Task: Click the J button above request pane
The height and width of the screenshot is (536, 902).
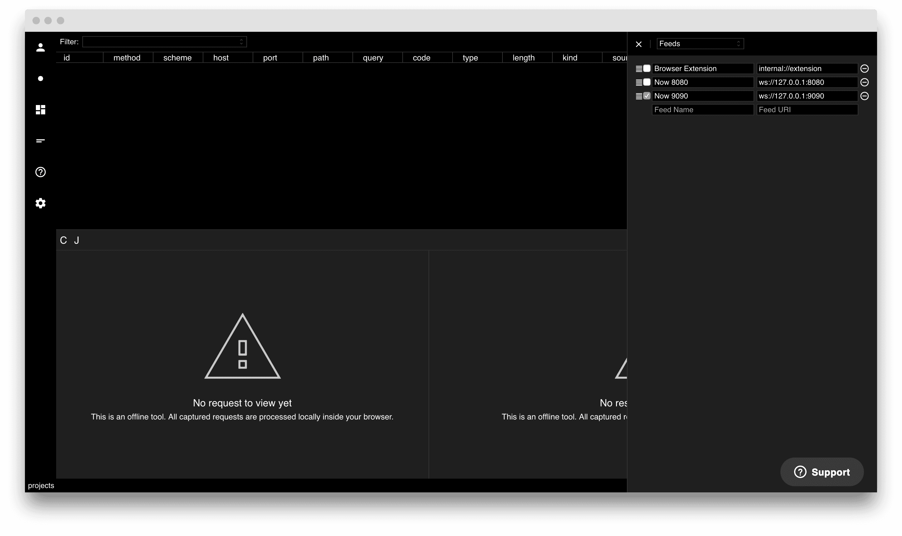Action: (x=77, y=240)
